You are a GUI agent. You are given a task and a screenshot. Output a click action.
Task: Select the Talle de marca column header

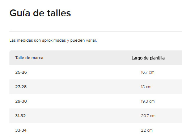[x=29, y=58]
